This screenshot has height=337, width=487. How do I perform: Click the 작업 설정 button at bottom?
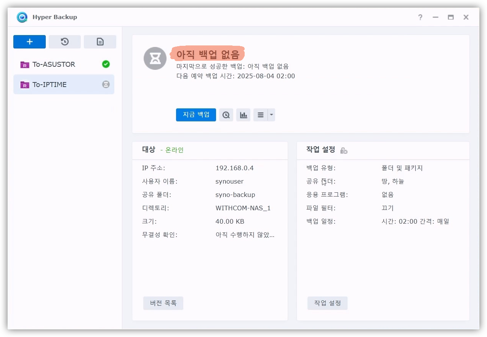point(327,303)
